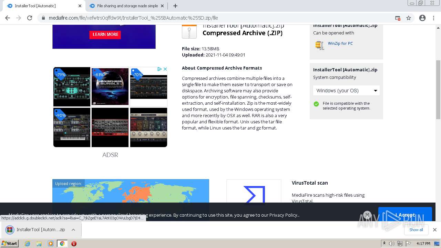Show all downloads
The image size is (441, 248).
click(x=416, y=230)
